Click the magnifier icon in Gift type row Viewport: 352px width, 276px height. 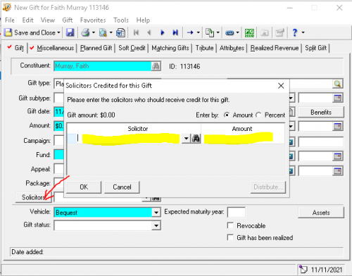(337, 84)
